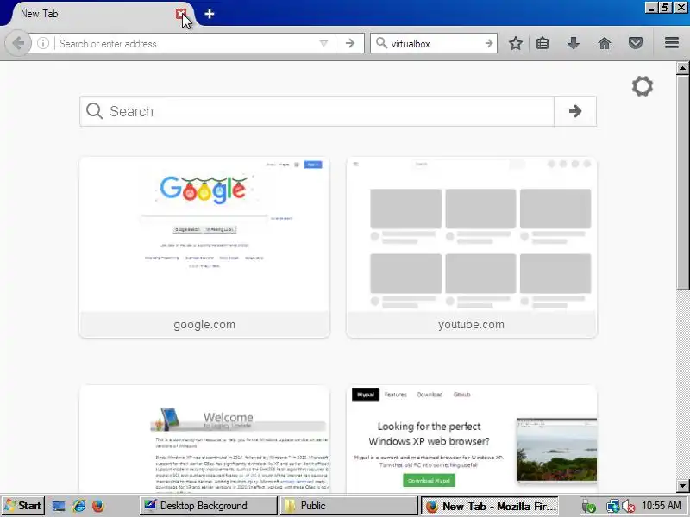This screenshot has width=690, height=517.
Task: Select the New Tab tab label
Action: (39, 14)
